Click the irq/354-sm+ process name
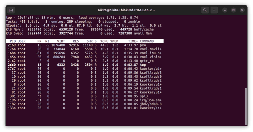This screenshot has width=253, height=132. tap(151, 100)
